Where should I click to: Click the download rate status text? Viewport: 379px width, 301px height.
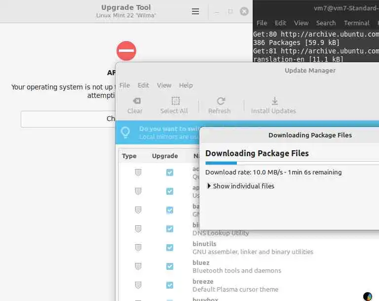273,172
